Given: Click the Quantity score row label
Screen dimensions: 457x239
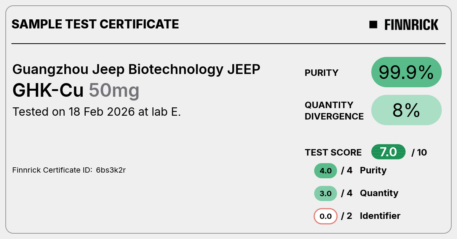Looking at the screenshot, I should pos(379,193).
